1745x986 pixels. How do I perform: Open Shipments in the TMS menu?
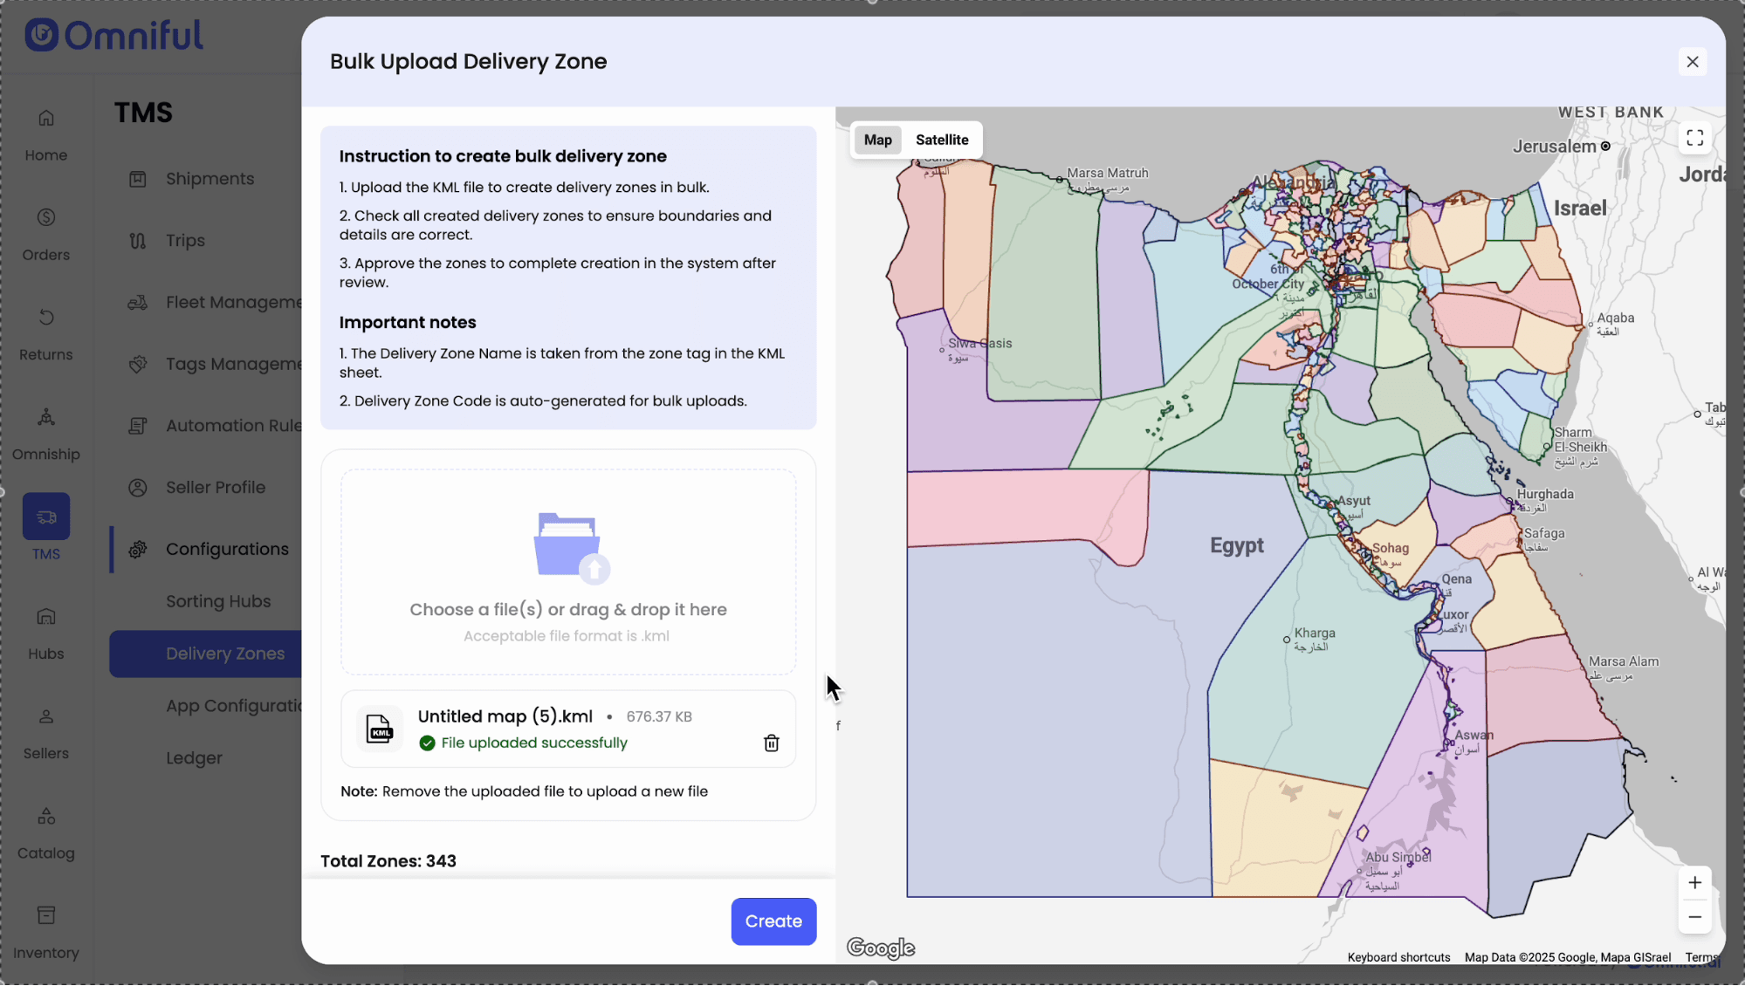point(210,179)
